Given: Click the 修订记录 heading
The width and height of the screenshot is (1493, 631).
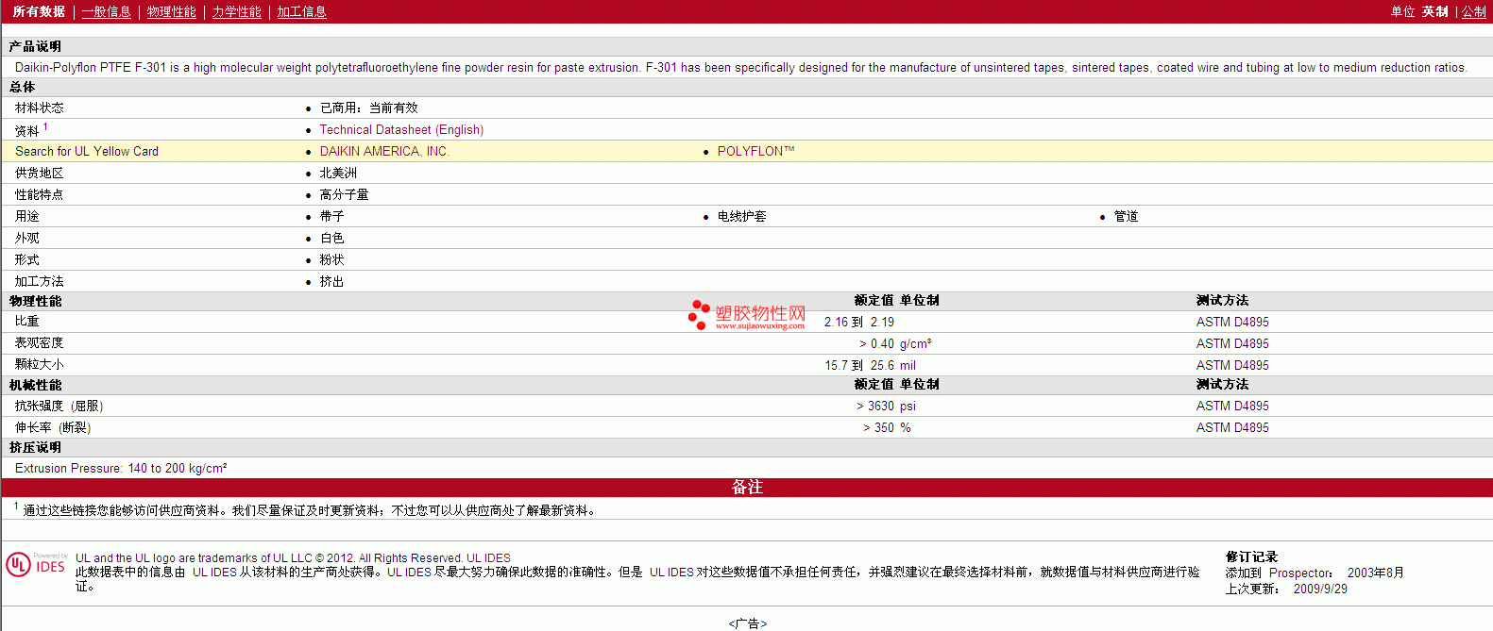Looking at the screenshot, I should point(1251,556).
